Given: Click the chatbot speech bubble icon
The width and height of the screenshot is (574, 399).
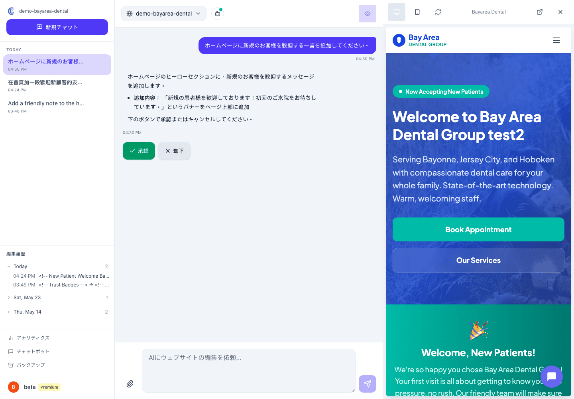Looking at the screenshot, I should (x=11, y=352).
